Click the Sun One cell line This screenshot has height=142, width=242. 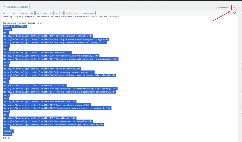click(37, 52)
